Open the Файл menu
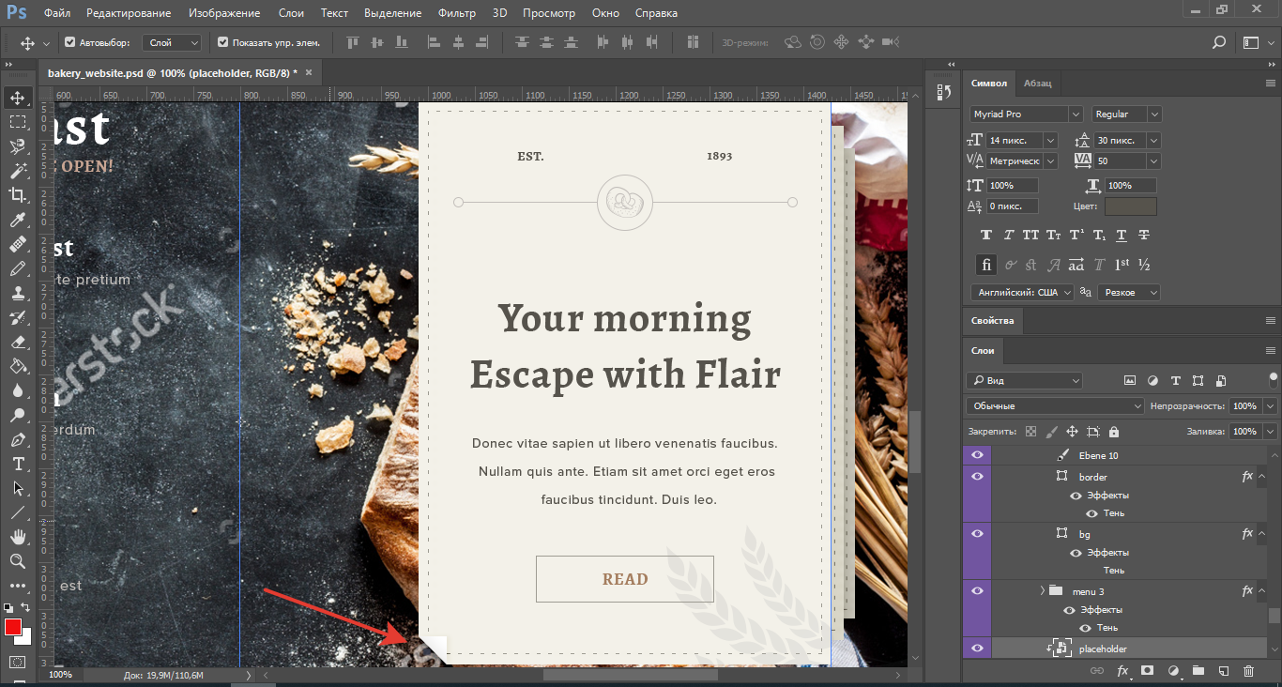This screenshot has width=1282, height=687. coord(56,13)
